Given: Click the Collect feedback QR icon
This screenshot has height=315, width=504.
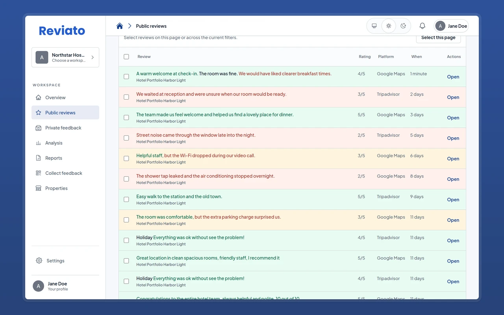Looking at the screenshot, I should pyautogui.click(x=38, y=173).
